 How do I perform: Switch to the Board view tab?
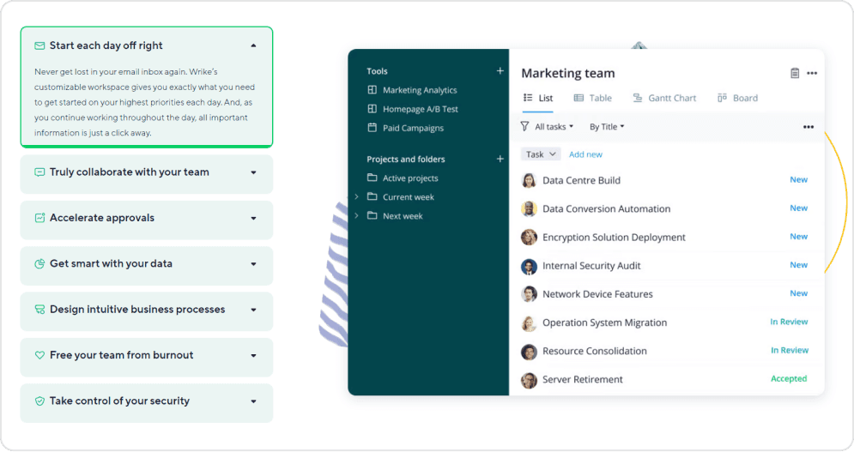click(x=737, y=98)
